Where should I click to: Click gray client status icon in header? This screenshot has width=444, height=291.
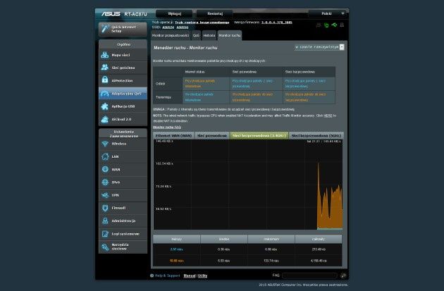pyautogui.click(x=319, y=25)
